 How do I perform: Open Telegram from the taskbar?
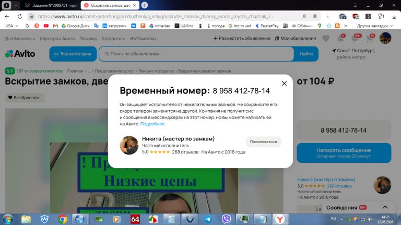(208, 219)
